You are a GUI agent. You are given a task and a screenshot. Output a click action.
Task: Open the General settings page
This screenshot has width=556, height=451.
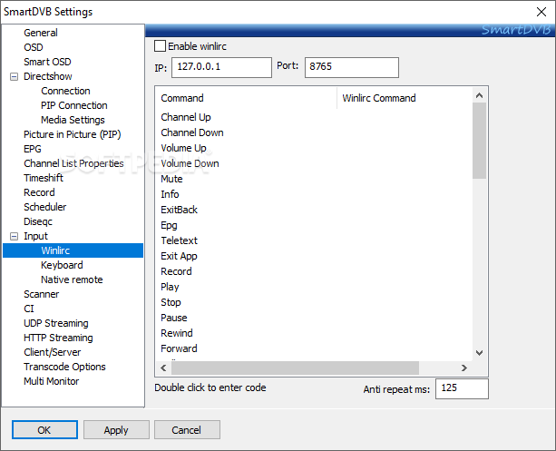41,33
